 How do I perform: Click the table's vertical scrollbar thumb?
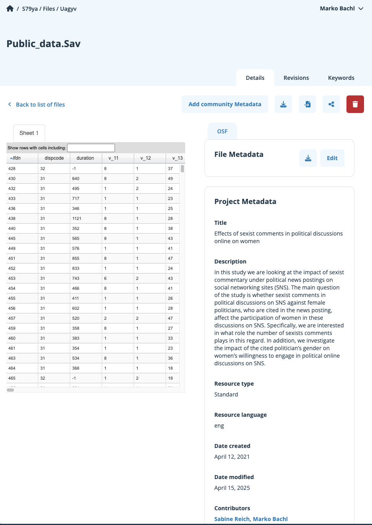pos(182,168)
